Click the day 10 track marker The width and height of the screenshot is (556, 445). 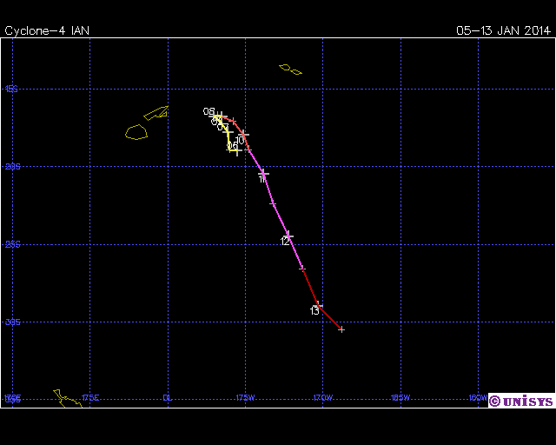tap(244, 135)
